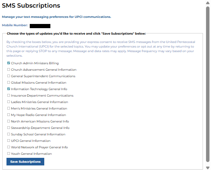Check UPCI General Information box
The width and height of the screenshot is (211, 170).
[8, 140]
